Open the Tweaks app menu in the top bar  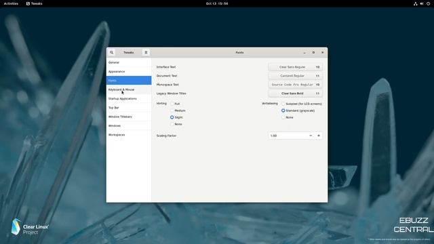pos(35,3)
